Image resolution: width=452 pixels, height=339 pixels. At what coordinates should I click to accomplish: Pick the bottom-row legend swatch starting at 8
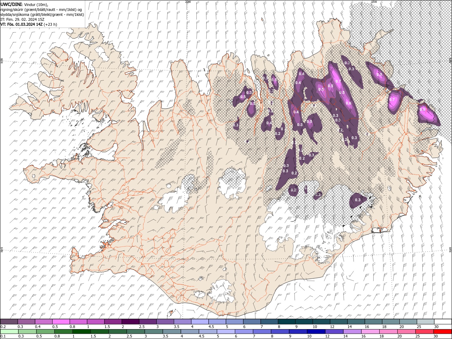(280, 332)
